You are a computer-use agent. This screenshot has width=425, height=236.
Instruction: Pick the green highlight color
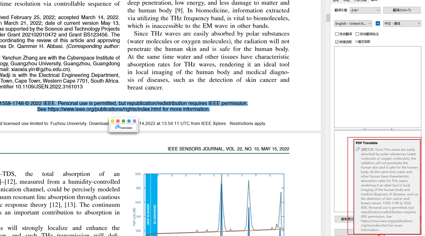pos(123,121)
